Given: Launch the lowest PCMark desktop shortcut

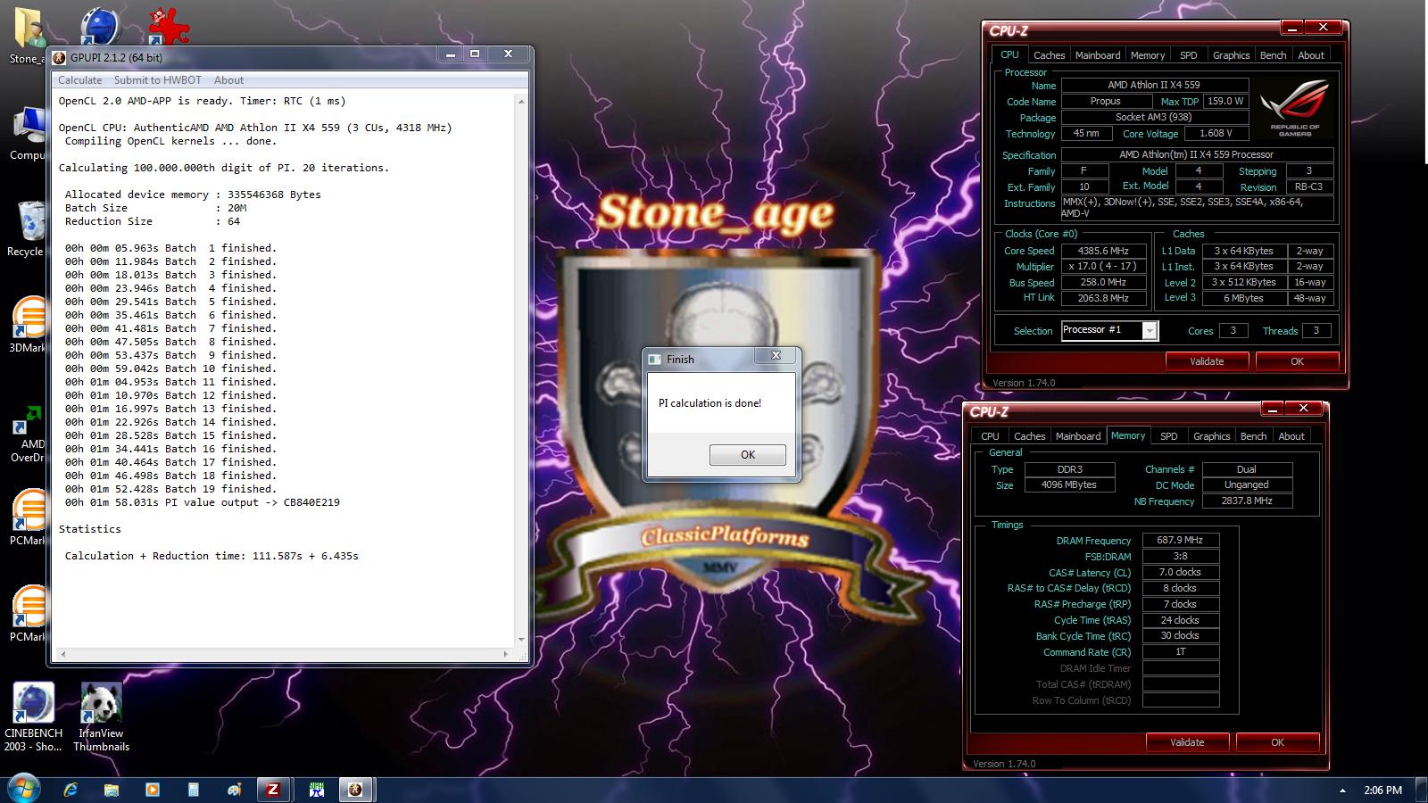Looking at the screenshot, I should [27, 614].
